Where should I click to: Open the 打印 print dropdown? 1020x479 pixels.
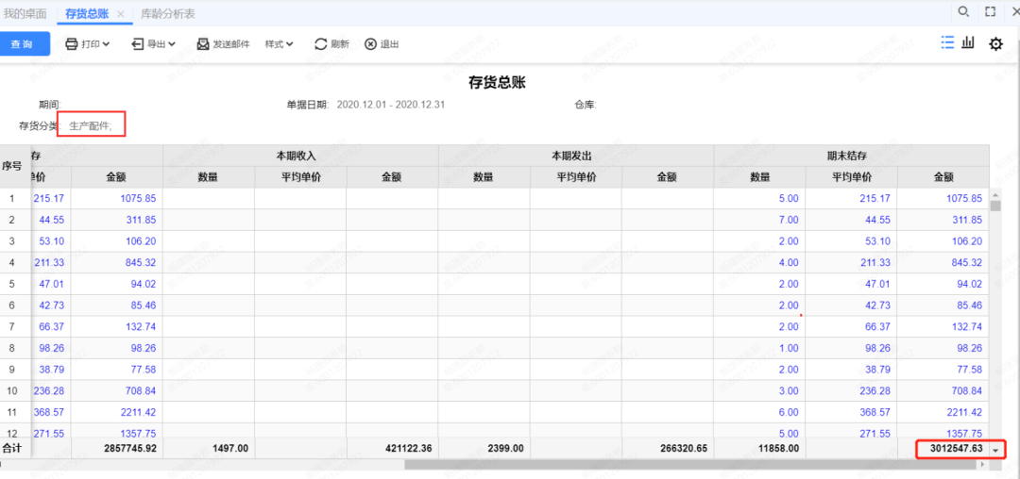coord(87,44)
